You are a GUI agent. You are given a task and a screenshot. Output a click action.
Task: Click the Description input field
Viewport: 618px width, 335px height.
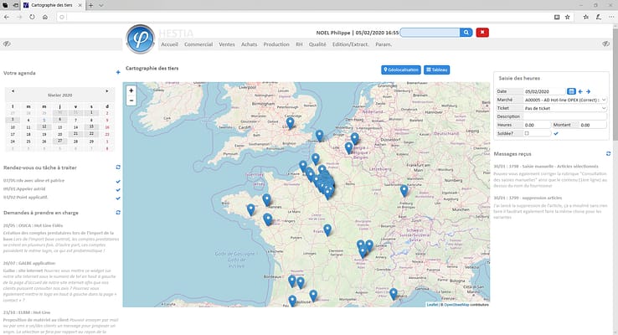click(564, 116)
